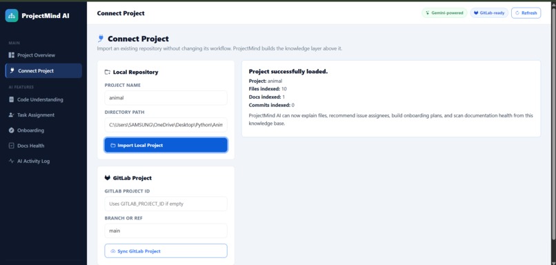556x265 pixels.
Task: Click the GitLab fox icon beside GitLab Project
Action: pyautogui.click(x=107, y=178)
